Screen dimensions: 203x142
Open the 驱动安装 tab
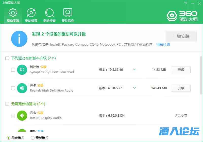pyautogui.click(x=13, y=16)
